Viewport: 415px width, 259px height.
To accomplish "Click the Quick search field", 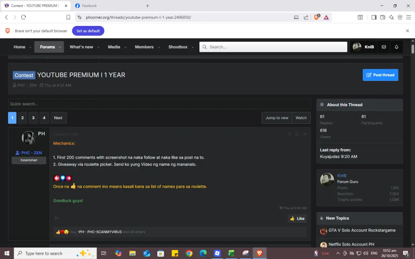I will click(x=159, y=104).
